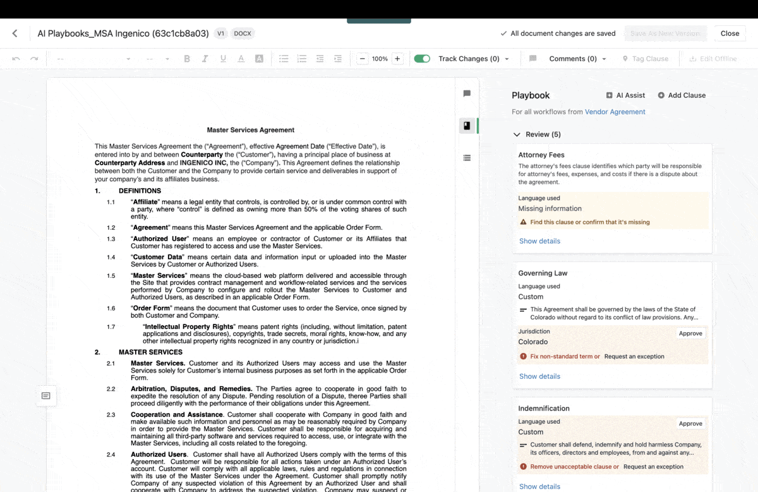Click the comment bubble icon in toolbar
The height and width of the screenshot is (492, 758).
(x=533, y=59)
